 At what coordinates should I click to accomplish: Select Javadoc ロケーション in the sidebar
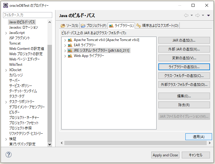[23, 27]
